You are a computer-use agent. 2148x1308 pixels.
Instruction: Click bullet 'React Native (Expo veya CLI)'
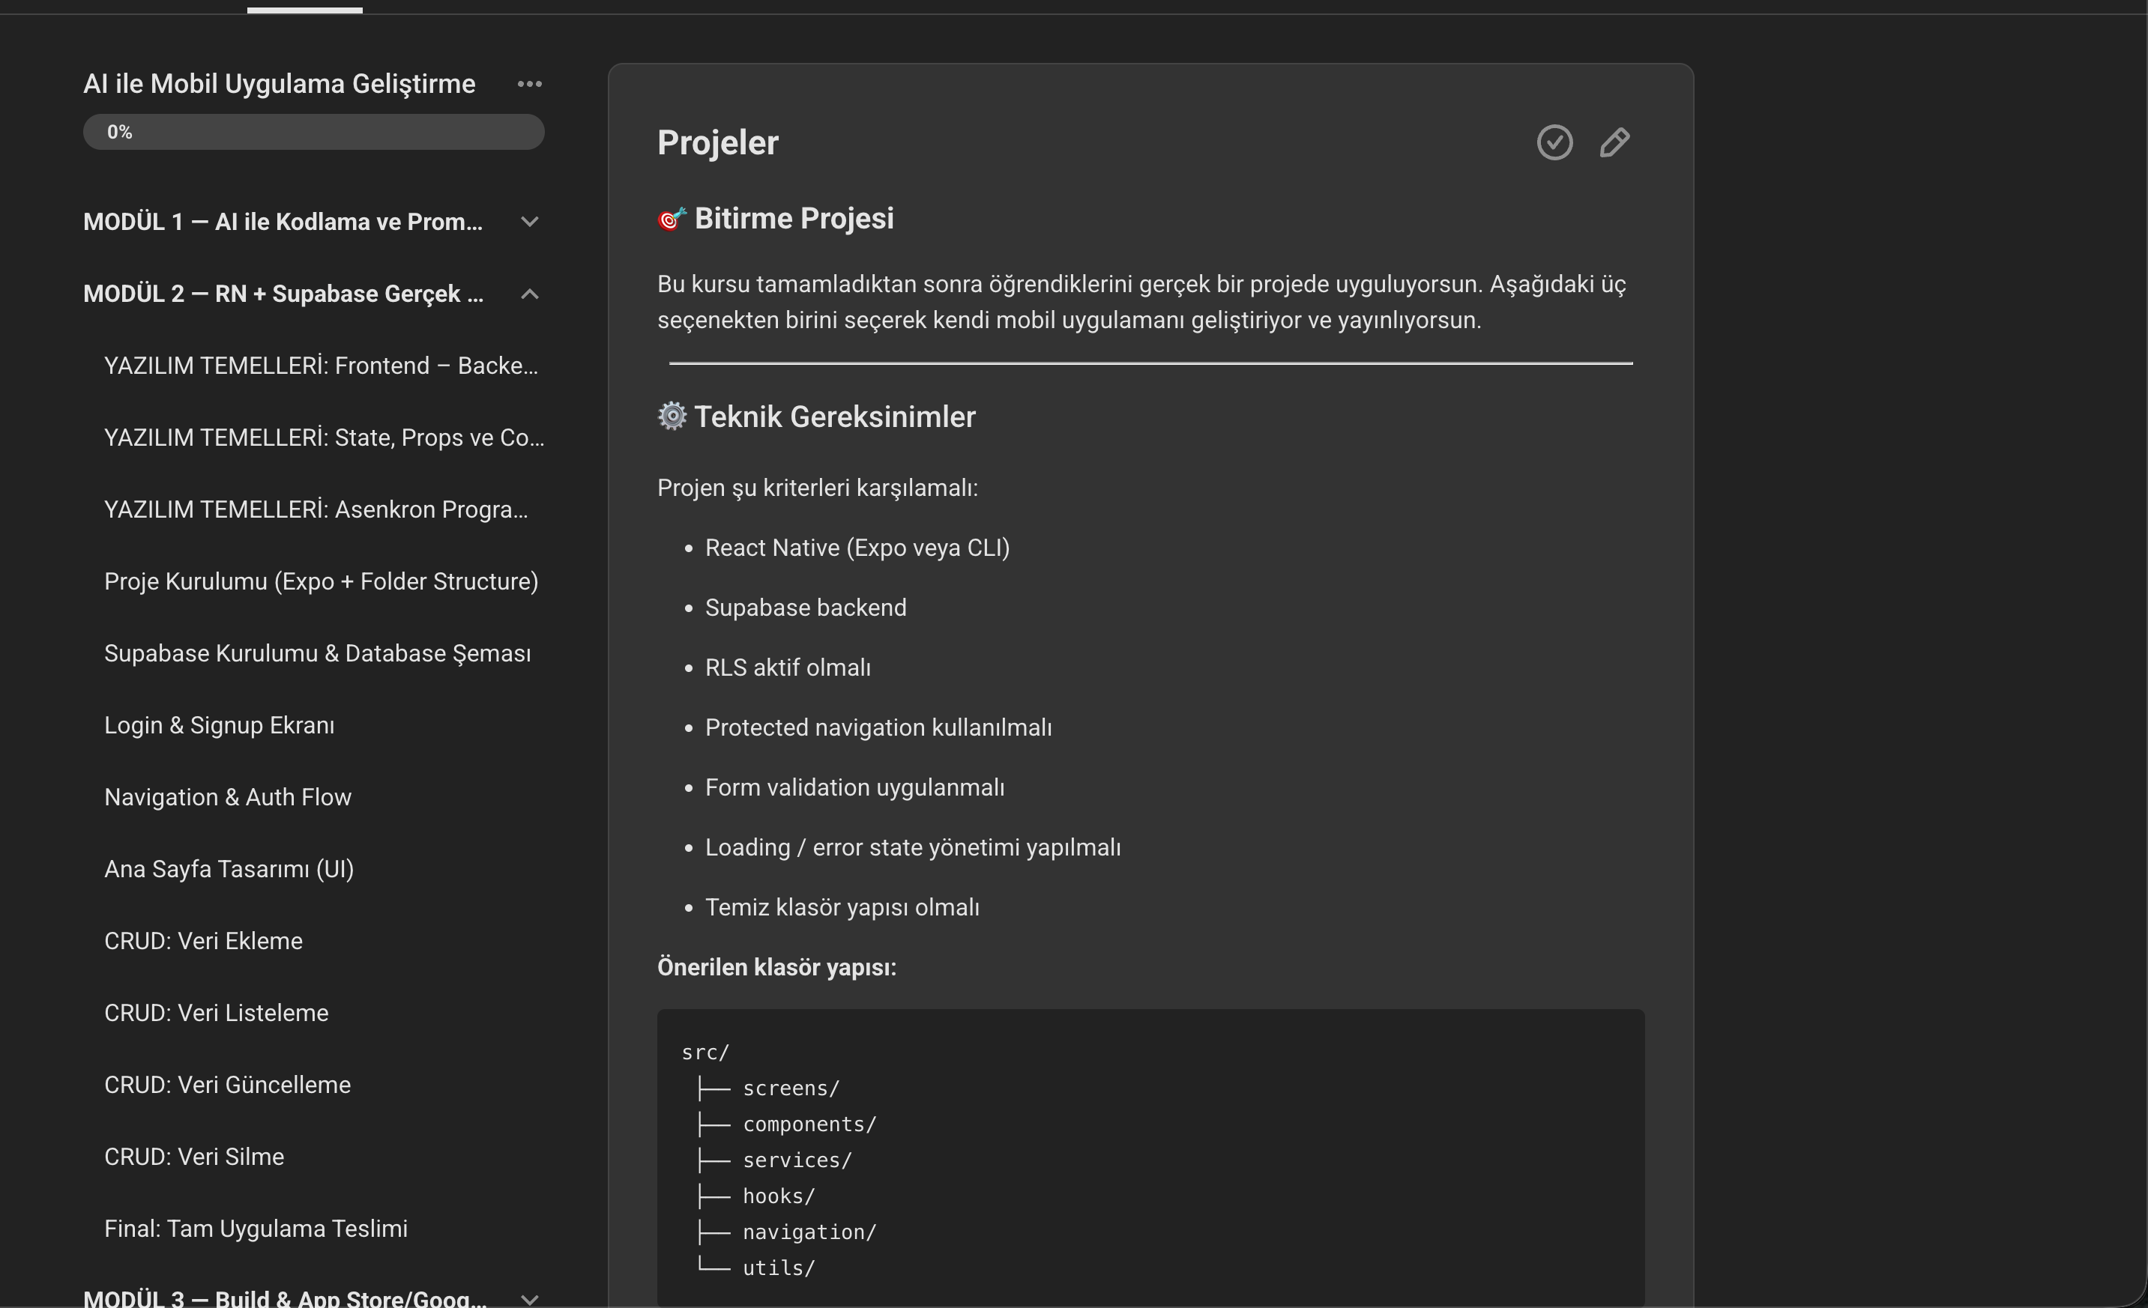[x=857, y=548]
